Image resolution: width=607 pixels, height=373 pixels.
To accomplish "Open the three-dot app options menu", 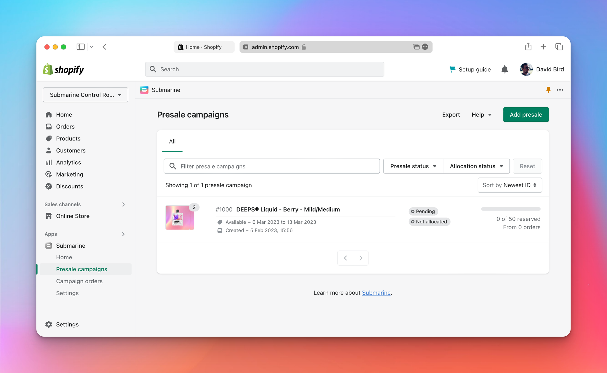I will (560, 90).
